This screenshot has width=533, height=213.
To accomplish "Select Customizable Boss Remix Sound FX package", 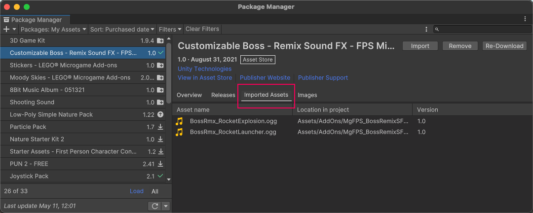I will 83,53.
